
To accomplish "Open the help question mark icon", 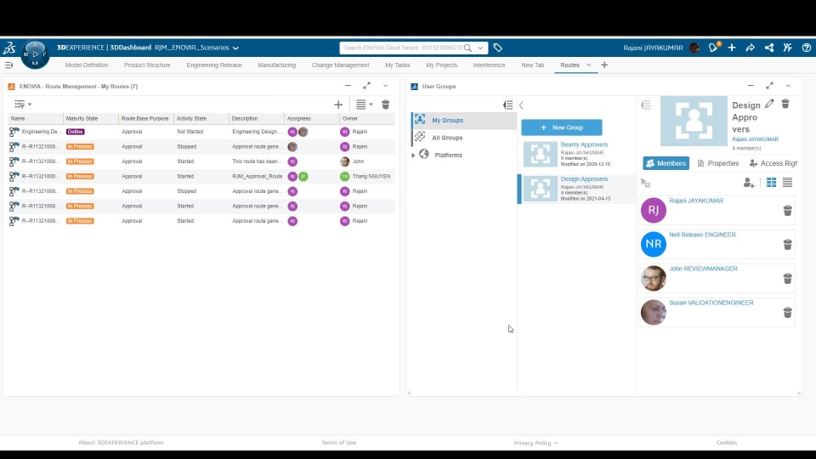I will pyautogui.click(x=806, y=48).
